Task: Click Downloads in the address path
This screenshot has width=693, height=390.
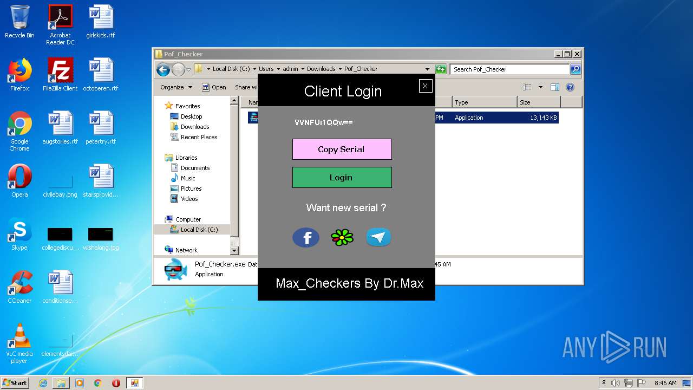Action: point(321,69)
